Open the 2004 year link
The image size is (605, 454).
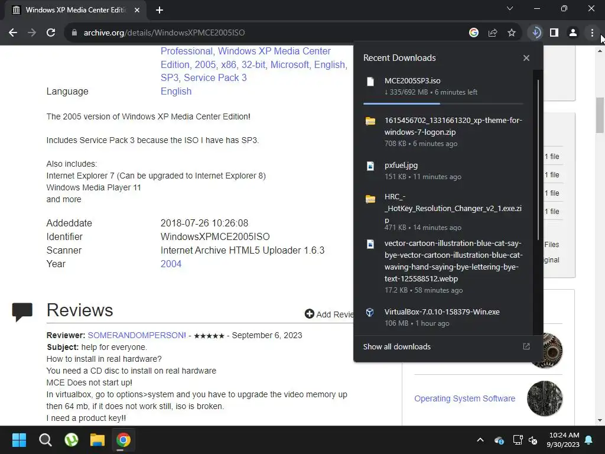(x=171, y=264)
